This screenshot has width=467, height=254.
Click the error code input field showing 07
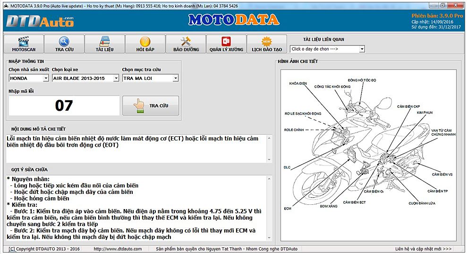point(64,105)
